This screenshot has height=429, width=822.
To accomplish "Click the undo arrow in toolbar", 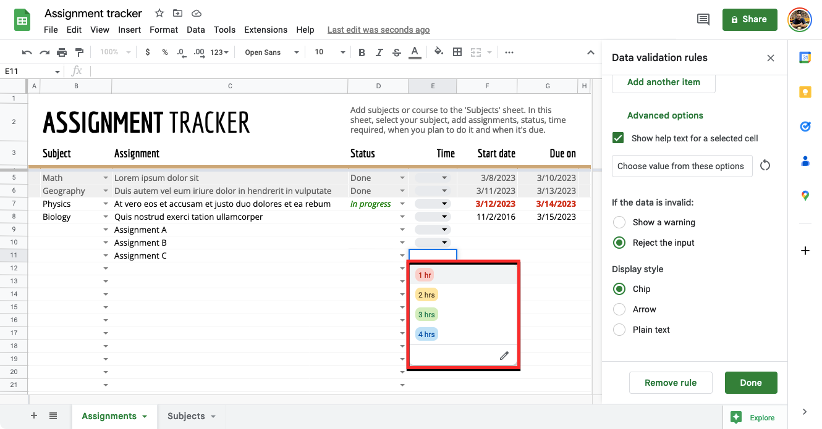I will 27,52.
